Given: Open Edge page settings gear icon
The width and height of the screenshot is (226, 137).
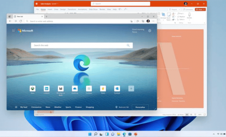Looking at the screenshot, I should (150, 31).
